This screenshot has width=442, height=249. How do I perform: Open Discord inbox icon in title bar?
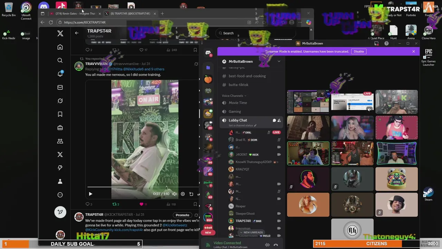(376, 43)
